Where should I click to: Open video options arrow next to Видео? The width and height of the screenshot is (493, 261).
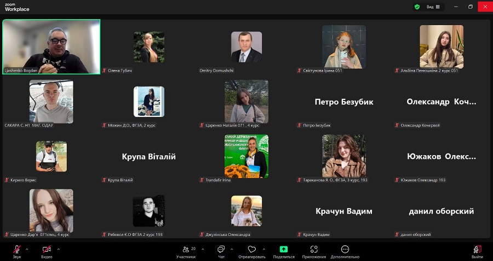pos(59,248)
